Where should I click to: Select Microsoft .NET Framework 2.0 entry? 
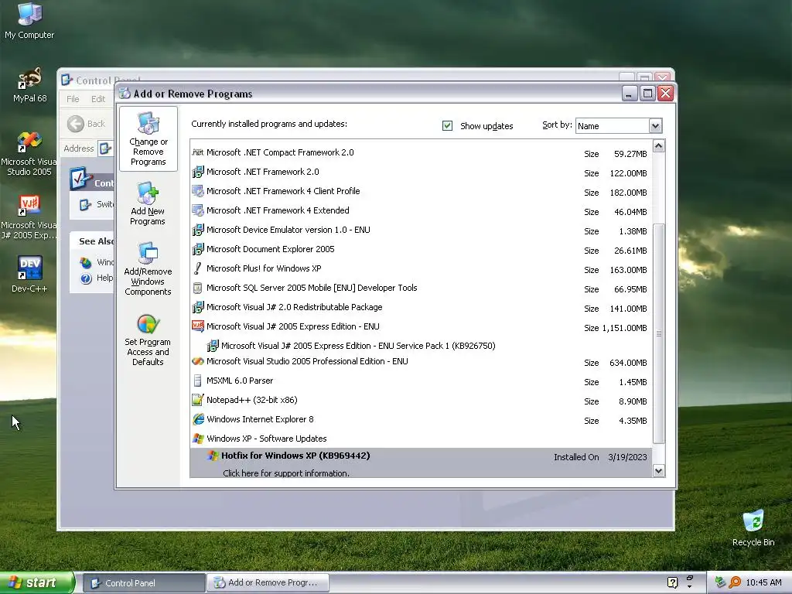click(x=422, y=172)
